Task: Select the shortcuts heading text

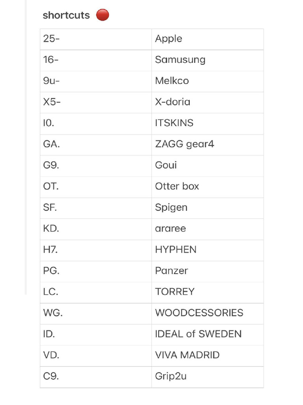Action: pos(66,15)
